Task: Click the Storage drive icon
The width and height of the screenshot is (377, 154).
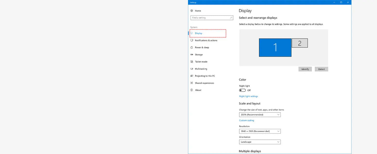Action: [x=192, y=55]
